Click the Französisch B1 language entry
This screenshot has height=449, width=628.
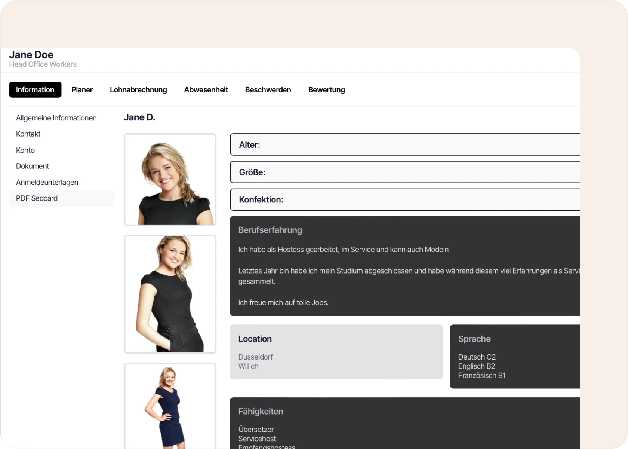click(x=482, y=375)
